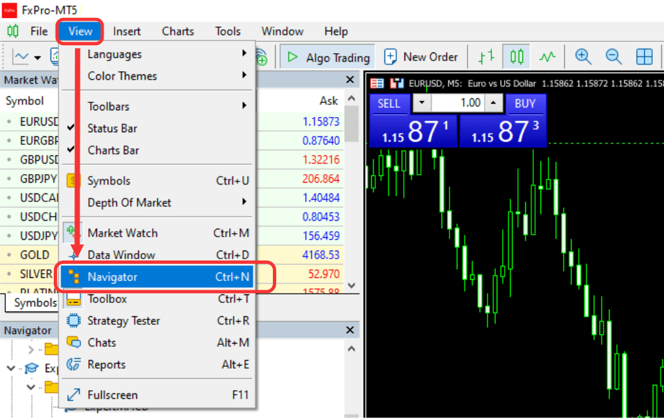This screenshot has width=664, height=418.
Task: Open the tile windows icon
Action: (x=644, y=56)
